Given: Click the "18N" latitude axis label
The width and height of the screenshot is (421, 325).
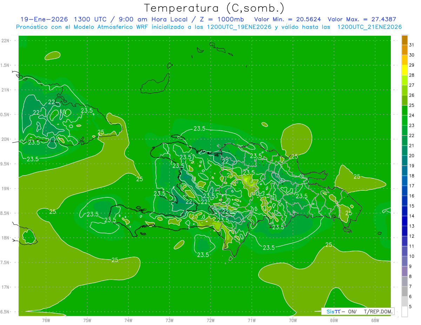Looking at the screenshot, I should (5, 238).
